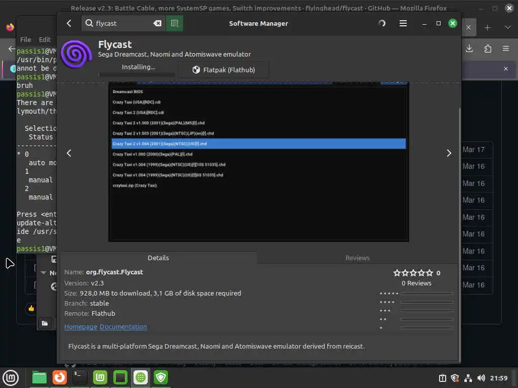This screenshot has width=518, height=388.
Task: Close the current Firefox tab
Action: pos(468,27)
